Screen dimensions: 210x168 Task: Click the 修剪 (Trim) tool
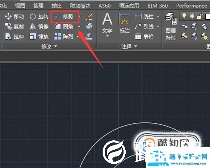(64, 17)
